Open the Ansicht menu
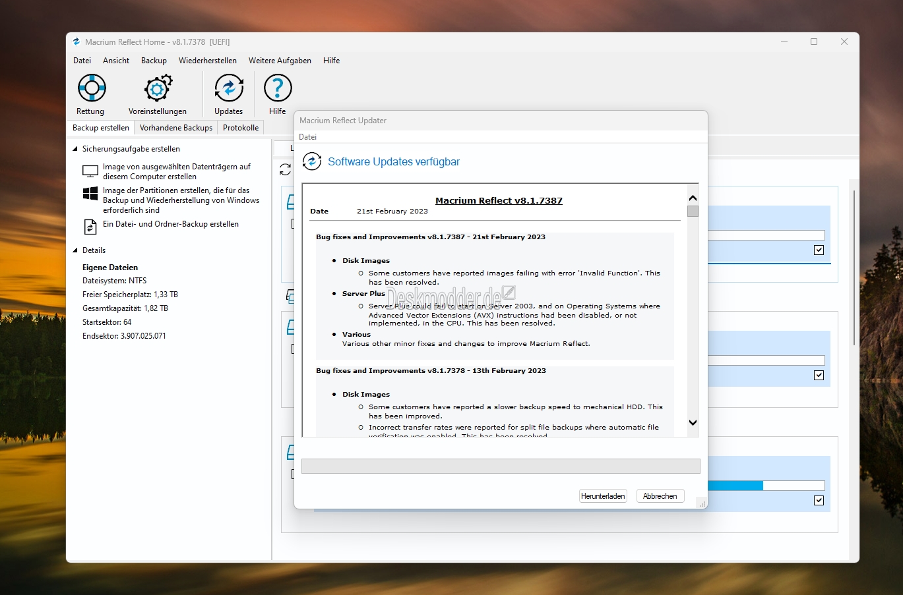903x595 pixels. (x=116, y=61)
